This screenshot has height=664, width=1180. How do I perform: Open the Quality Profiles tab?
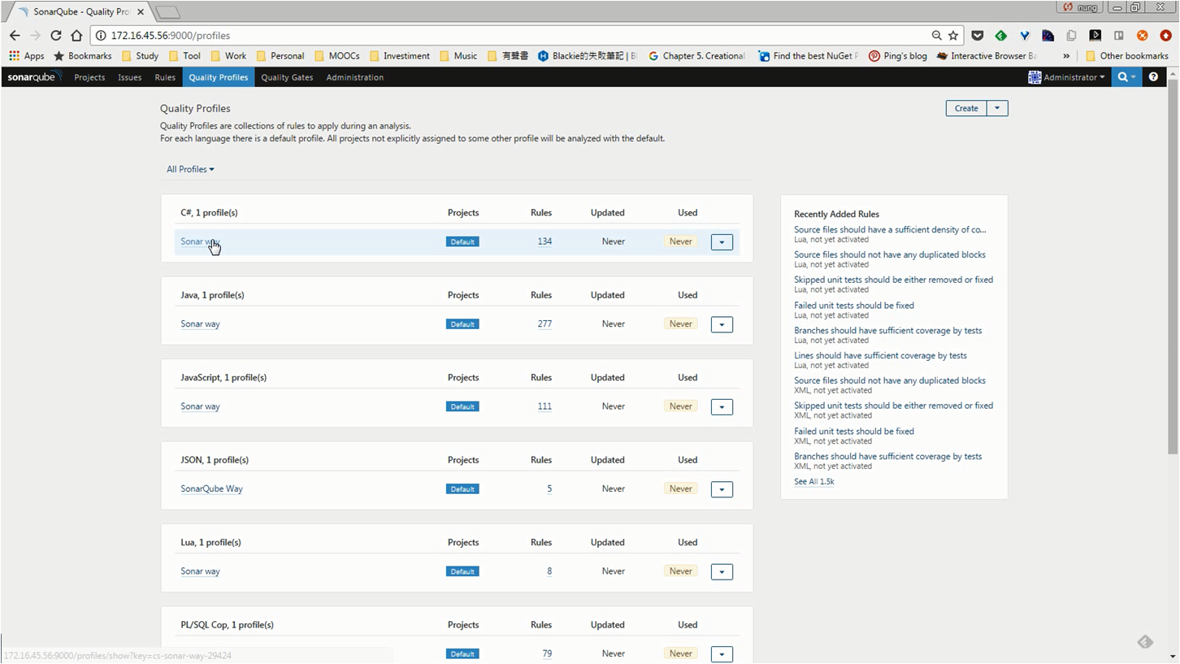219,77
